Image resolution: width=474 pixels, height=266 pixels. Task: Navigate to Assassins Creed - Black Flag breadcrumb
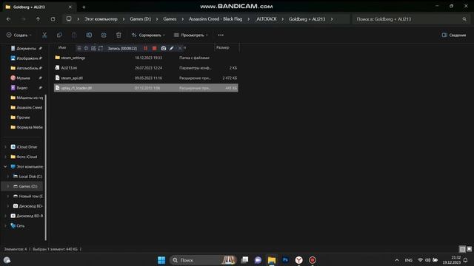click(x=216, y=19)
